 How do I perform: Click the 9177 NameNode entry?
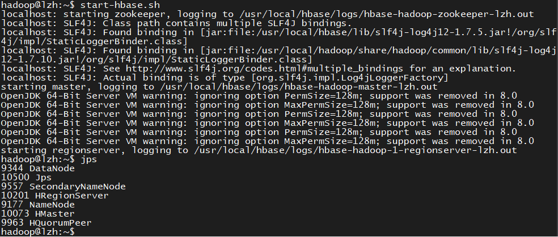click(37, 205)
